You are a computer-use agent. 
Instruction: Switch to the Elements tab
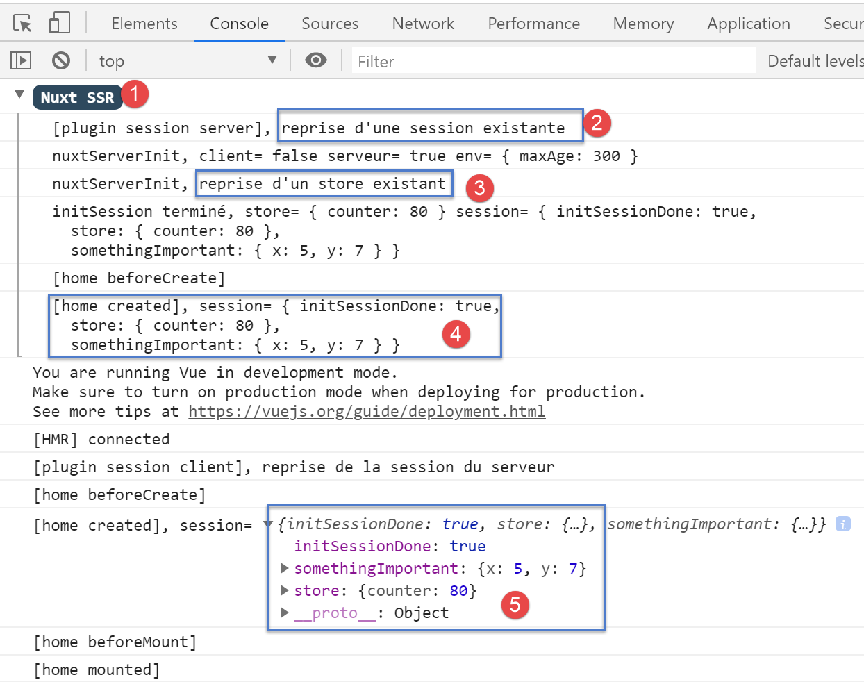pos(144,24)
